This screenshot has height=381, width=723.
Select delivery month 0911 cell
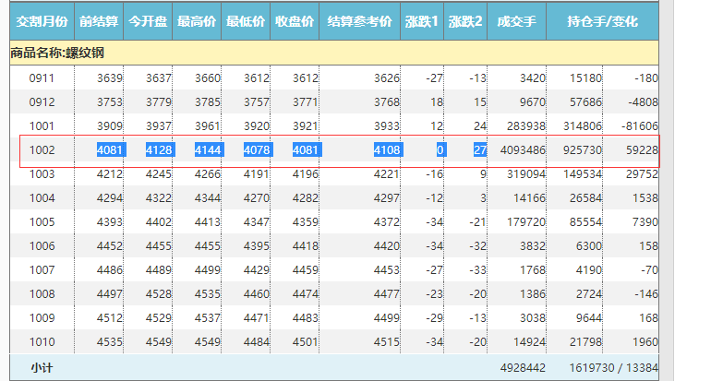(x=42, y=78)
